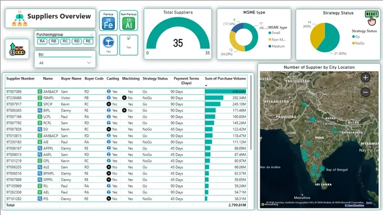Toggle the RA purchasing group filter

pos(42,41)
